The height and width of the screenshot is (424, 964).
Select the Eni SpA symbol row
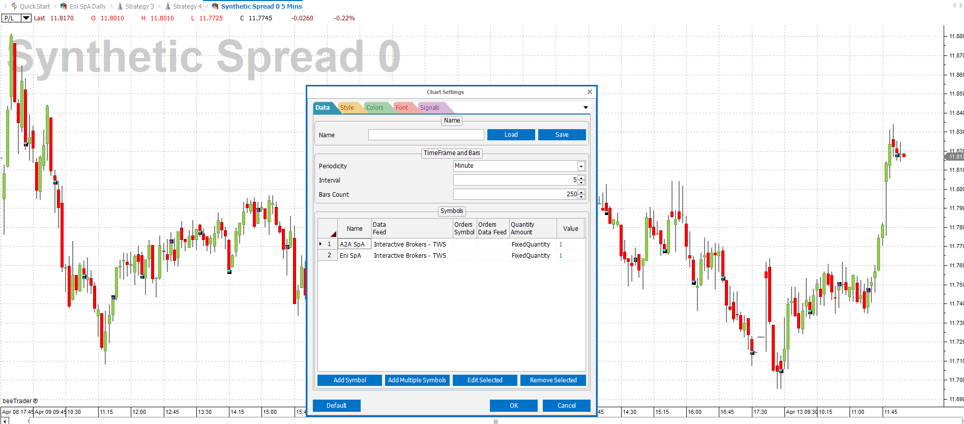(452, 256)
